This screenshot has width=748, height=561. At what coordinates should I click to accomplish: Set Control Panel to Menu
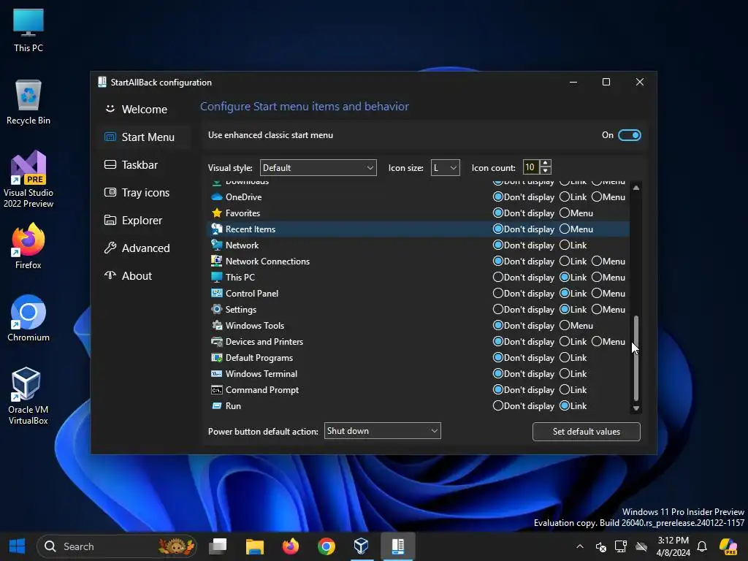coord(597,294)
